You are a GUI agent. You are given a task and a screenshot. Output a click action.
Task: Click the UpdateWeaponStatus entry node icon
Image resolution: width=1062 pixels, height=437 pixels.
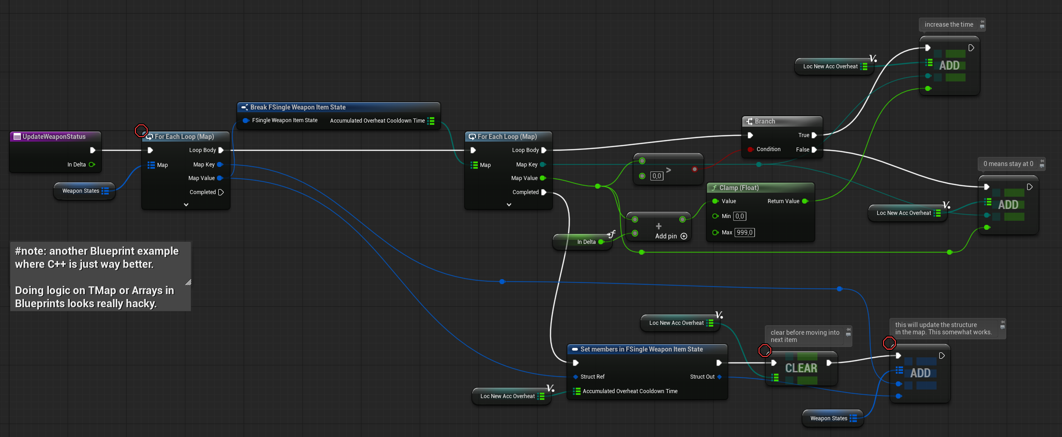(17, 137)
